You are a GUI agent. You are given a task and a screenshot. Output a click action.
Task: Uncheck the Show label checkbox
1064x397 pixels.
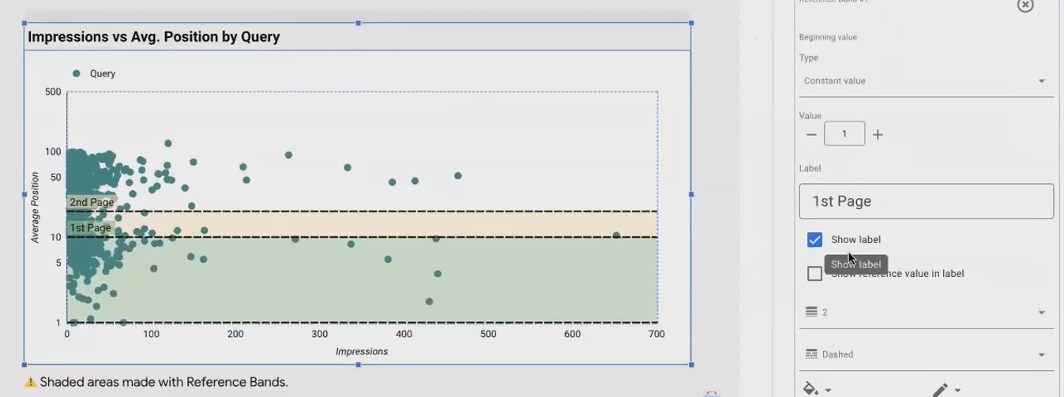(x=814, y=240)
